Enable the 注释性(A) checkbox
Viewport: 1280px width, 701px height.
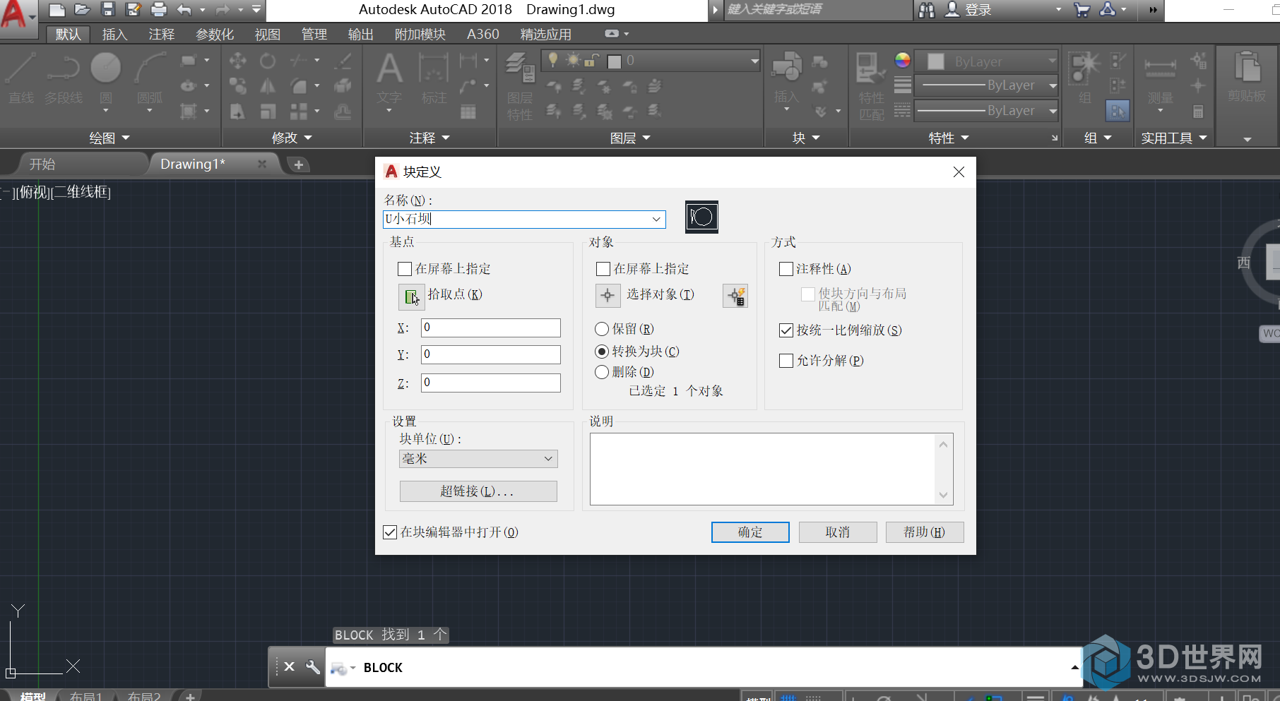[x=786, y=269]
